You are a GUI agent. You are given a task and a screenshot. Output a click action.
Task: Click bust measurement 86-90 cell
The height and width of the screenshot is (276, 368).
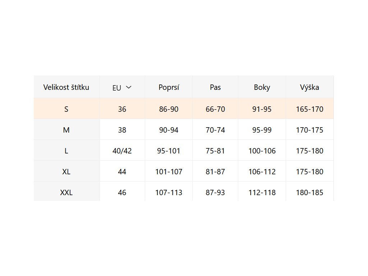click(x=169, y=109)
